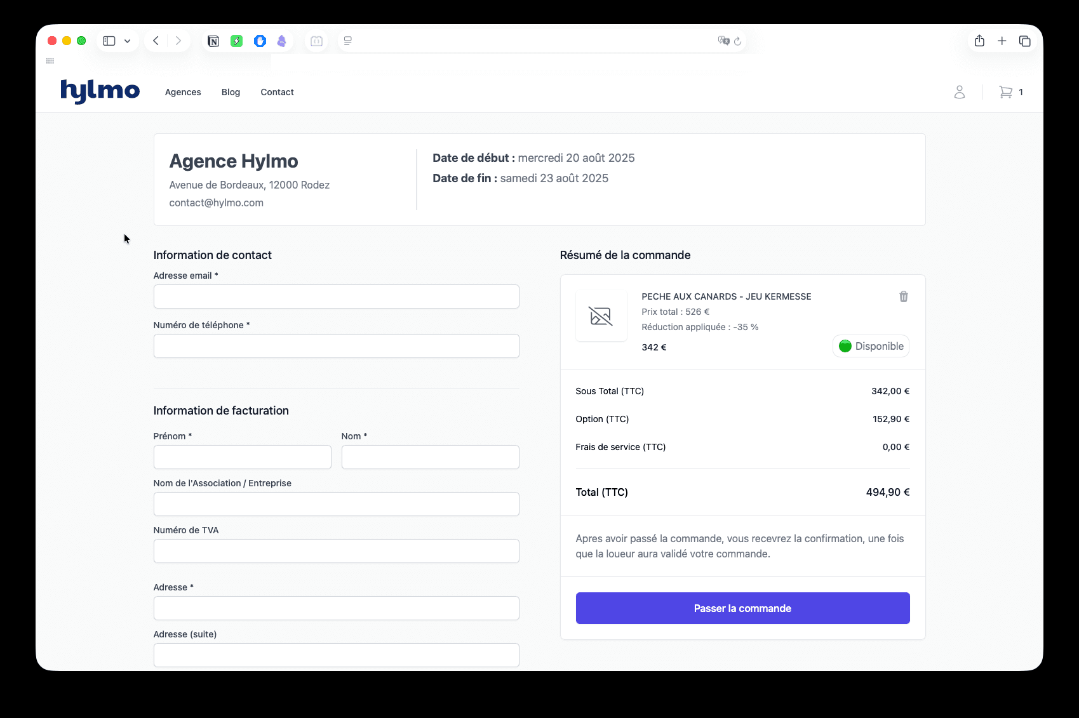Open the user account icon
The image size is (1079, 718).
[959, 92]
